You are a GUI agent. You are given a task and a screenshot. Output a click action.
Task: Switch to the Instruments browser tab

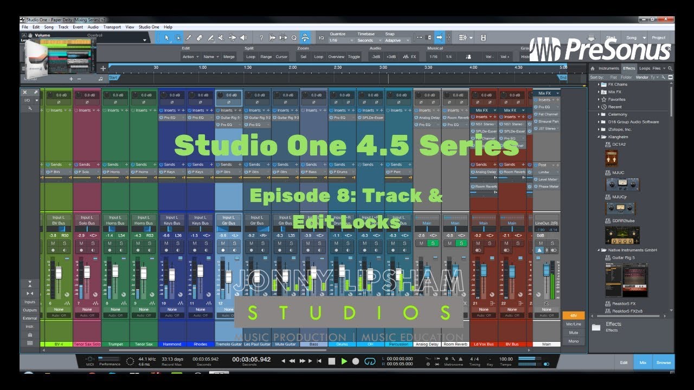point(609,68)
